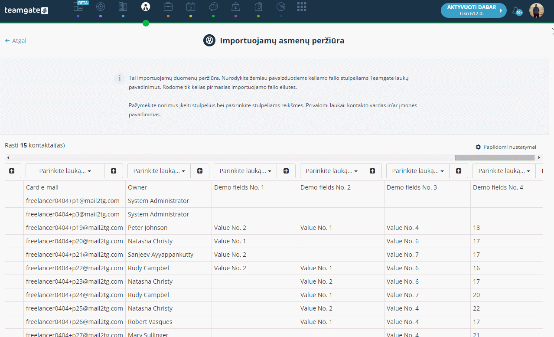Click the Teamgate logo
554x337 pixels.
[x=26, y=10]
